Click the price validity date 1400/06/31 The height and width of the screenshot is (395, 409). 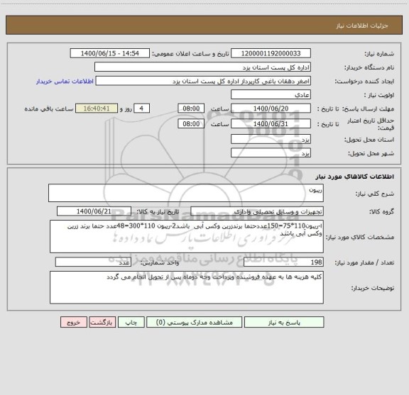tap(271, 124)
